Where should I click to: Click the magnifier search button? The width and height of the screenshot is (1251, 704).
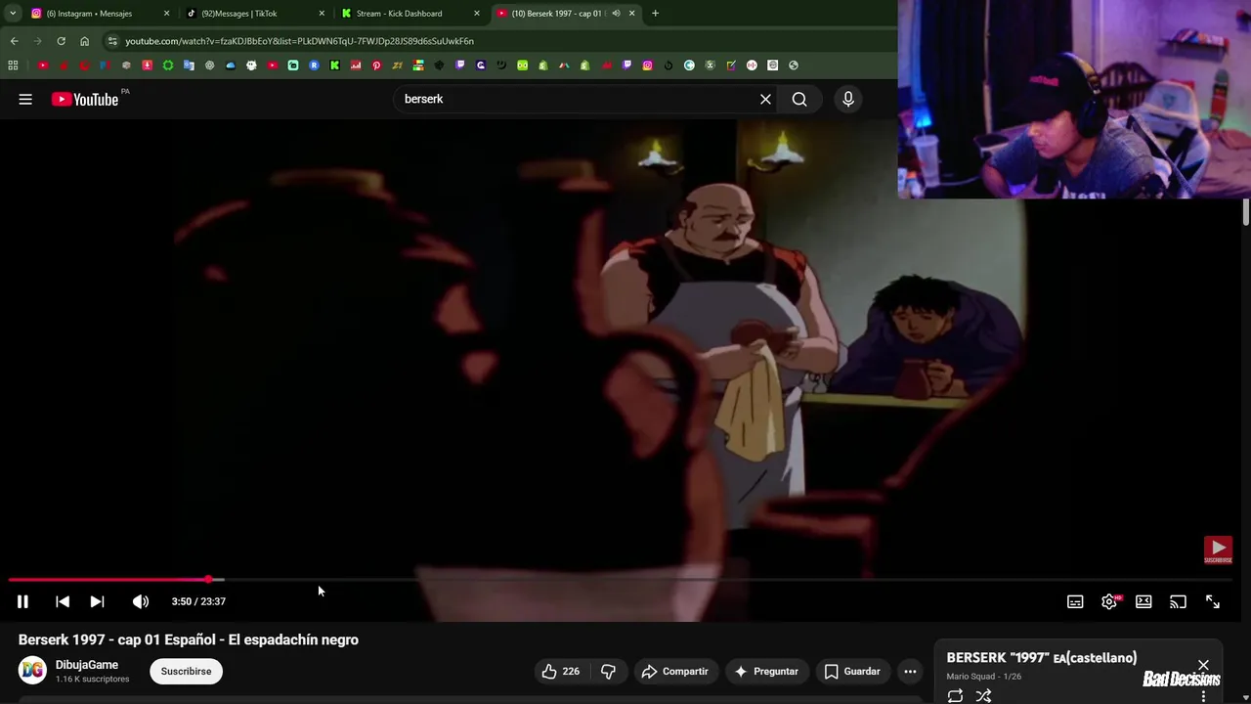tap(799, 99)
